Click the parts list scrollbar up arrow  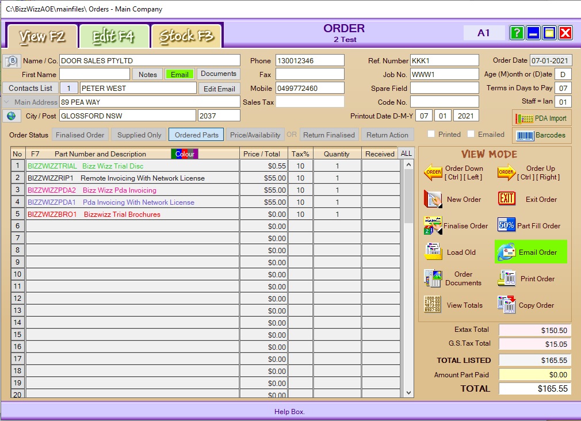tap(408, 164)
